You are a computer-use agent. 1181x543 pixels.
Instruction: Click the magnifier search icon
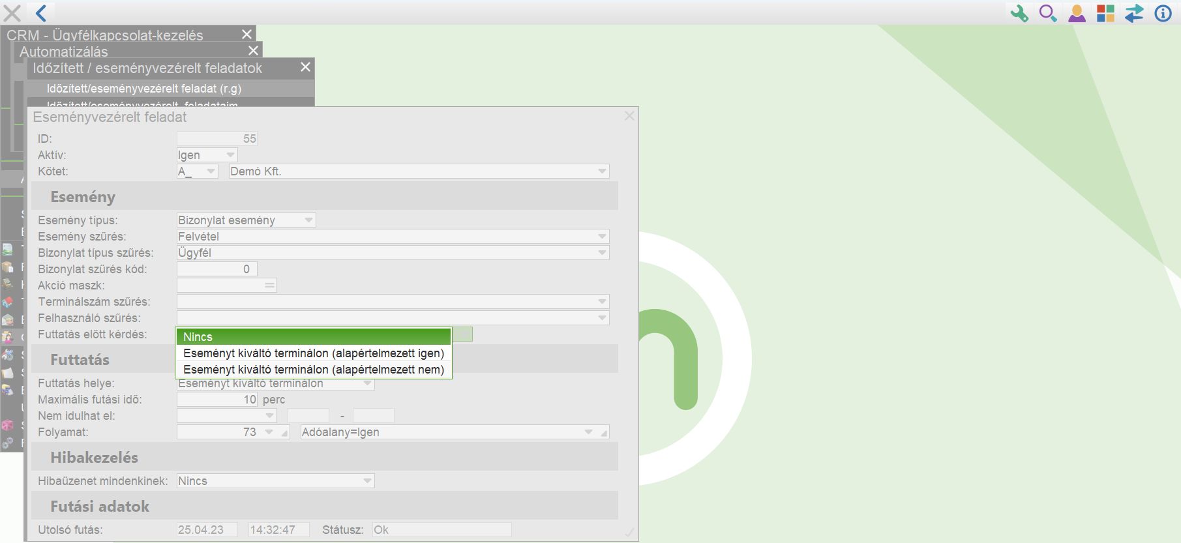coord(1048,13)
